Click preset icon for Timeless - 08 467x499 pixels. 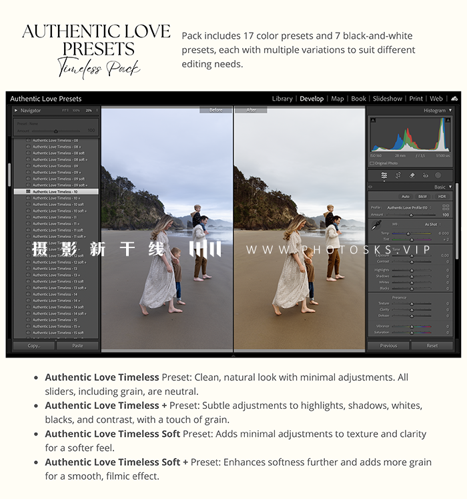[28, 140]
